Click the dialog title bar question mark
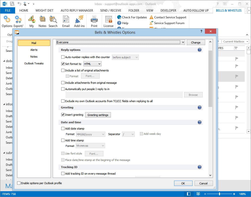 201,31
